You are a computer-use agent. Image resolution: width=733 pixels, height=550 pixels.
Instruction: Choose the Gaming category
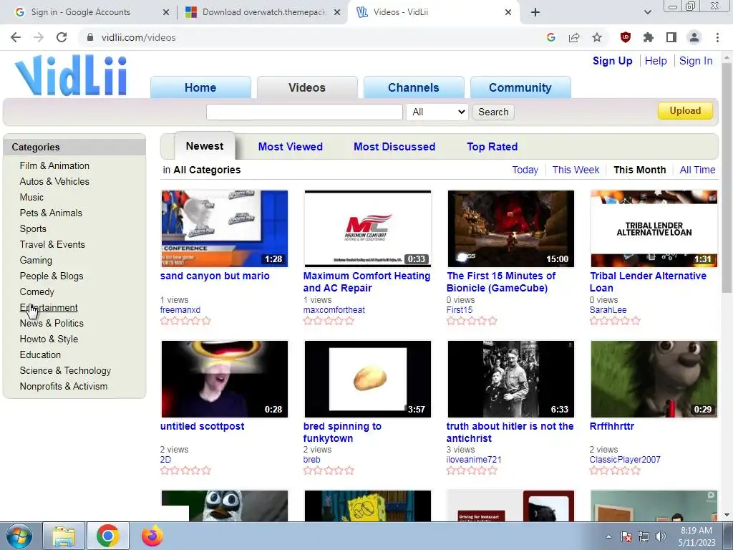(x=36, y=260)
